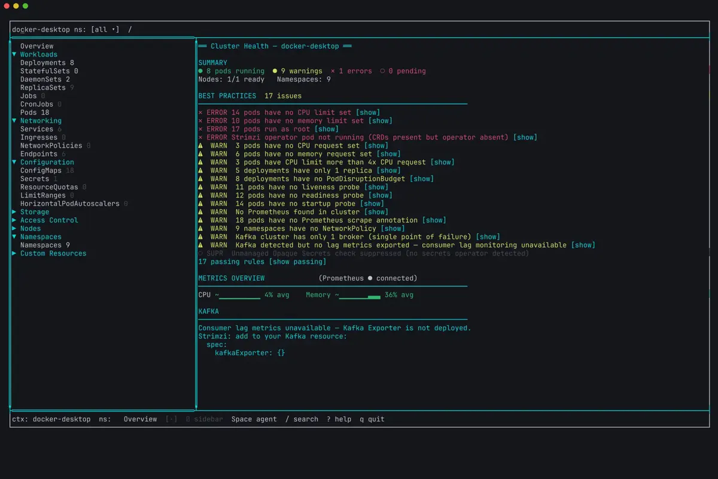
Task: Show pods with no readiness probe
Action: tap(381, 195)
